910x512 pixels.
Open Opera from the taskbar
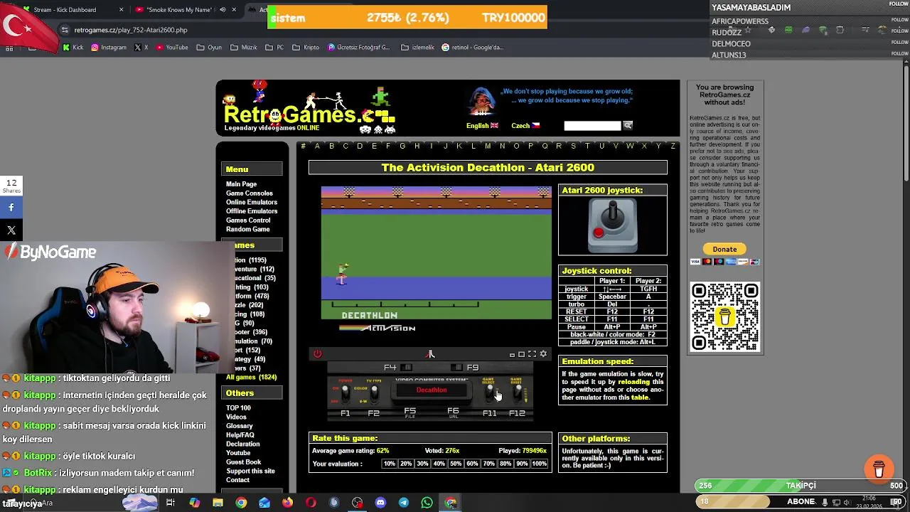pyautogui.click(x=311, y=503)
